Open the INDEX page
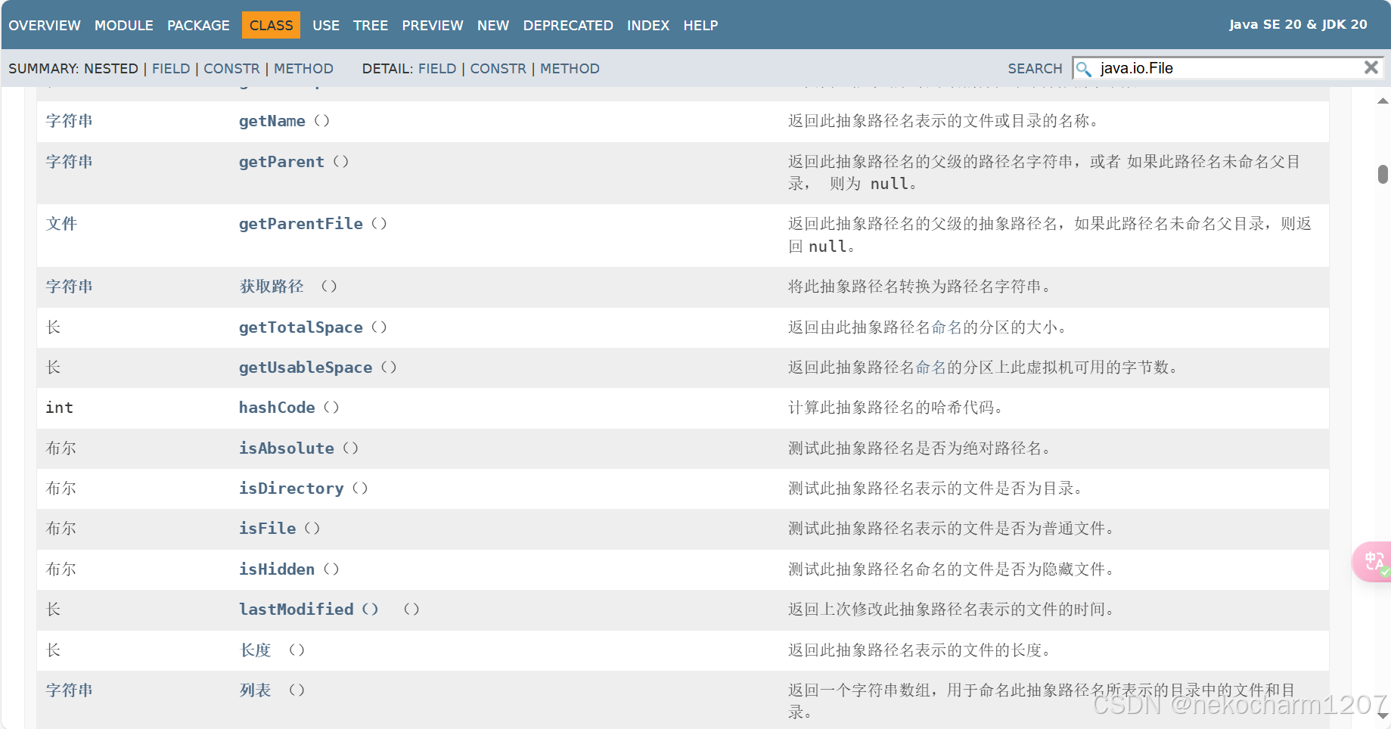 pos(648,25)
